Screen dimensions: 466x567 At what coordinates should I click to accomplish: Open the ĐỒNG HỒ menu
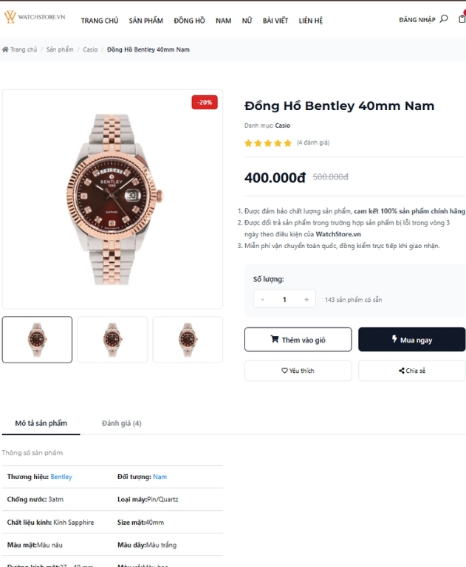click(x=189, y=21)
